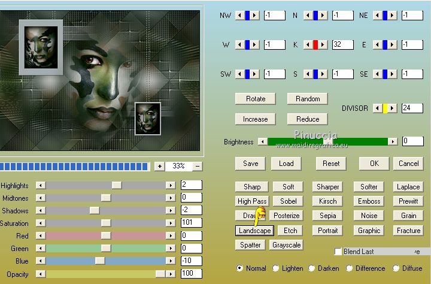Click the filter preview image
This screenshot has width=431, height=284.
100,81
